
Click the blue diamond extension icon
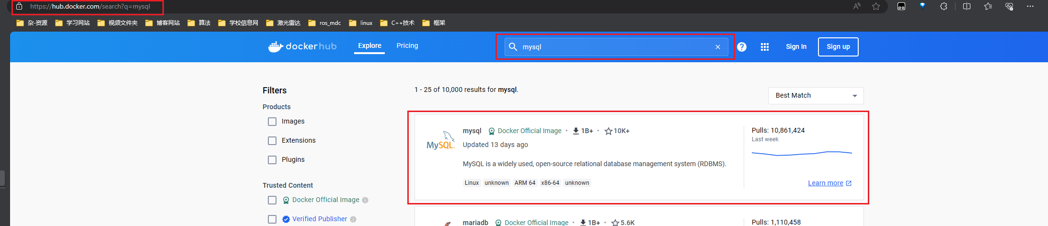pyautogui.click(x=922, y=6)
